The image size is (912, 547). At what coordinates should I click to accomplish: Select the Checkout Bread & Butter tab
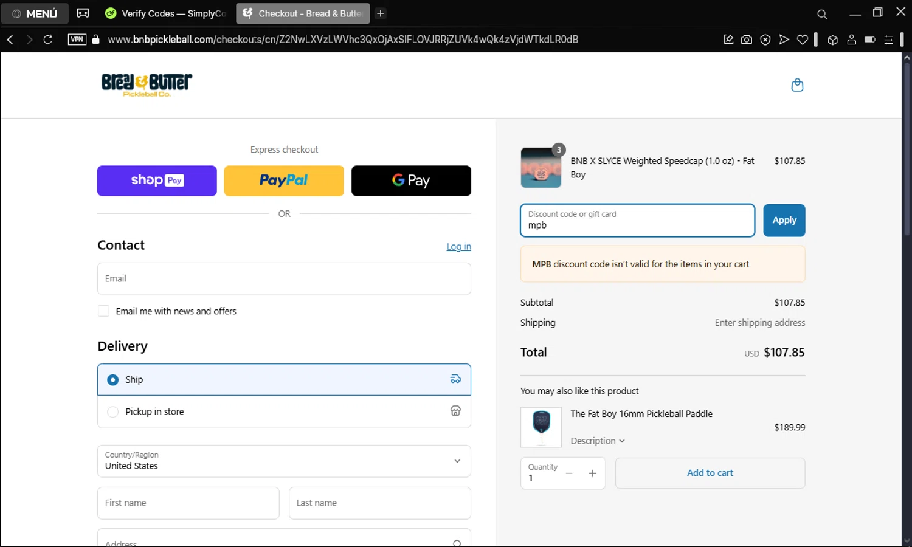click(x=303, y=13)
